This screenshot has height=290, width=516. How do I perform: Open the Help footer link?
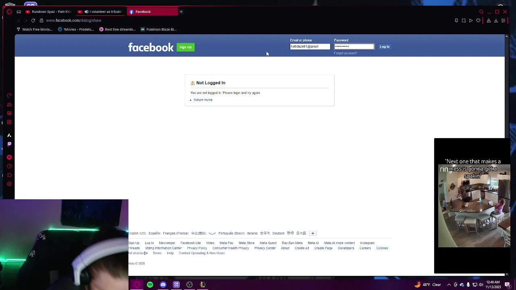(170, 253)
